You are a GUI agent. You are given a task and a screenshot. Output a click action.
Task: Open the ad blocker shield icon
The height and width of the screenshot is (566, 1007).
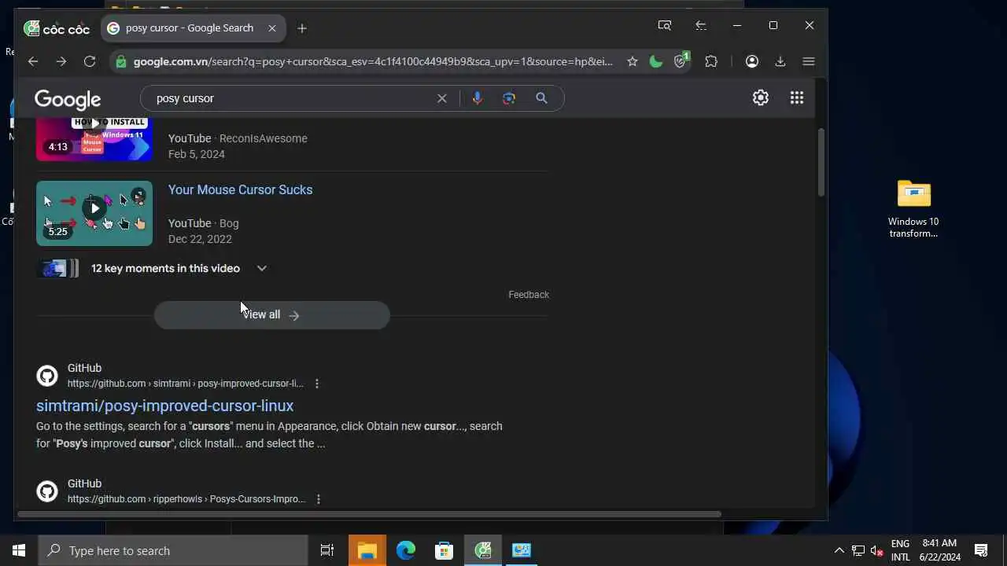pos(681,61)
